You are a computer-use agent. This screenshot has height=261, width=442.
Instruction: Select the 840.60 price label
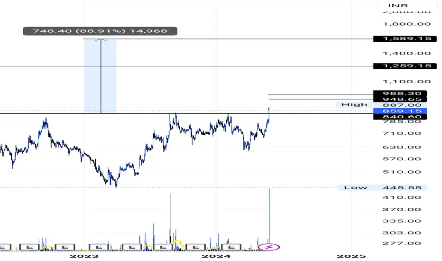pyautogui.click(x=400, y=117)
